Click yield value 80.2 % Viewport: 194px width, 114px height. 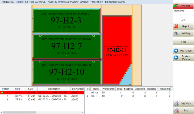click(x=19, y=96)
